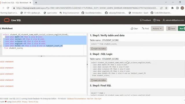Open the Feedback dialog
Viewport: 185px width, 104px height.
[x=145, y=20]
